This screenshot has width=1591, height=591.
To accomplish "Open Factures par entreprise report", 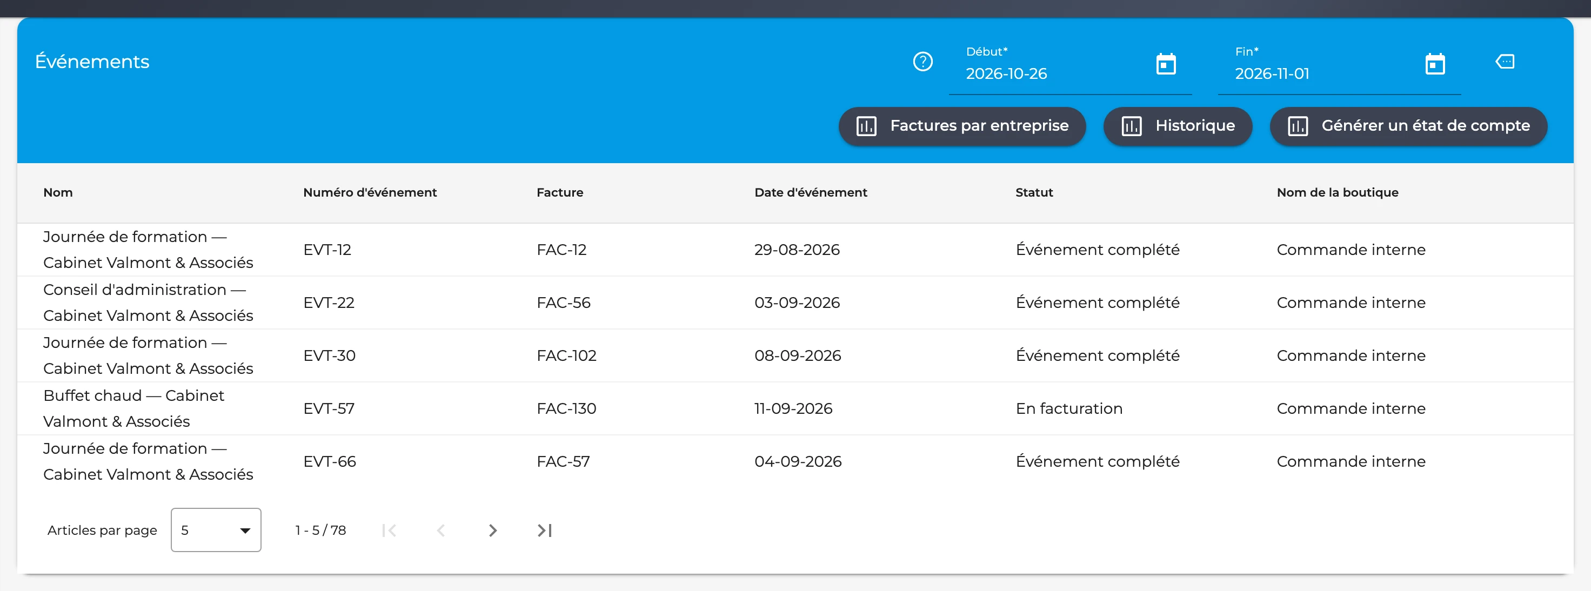I will pos(961,126).
